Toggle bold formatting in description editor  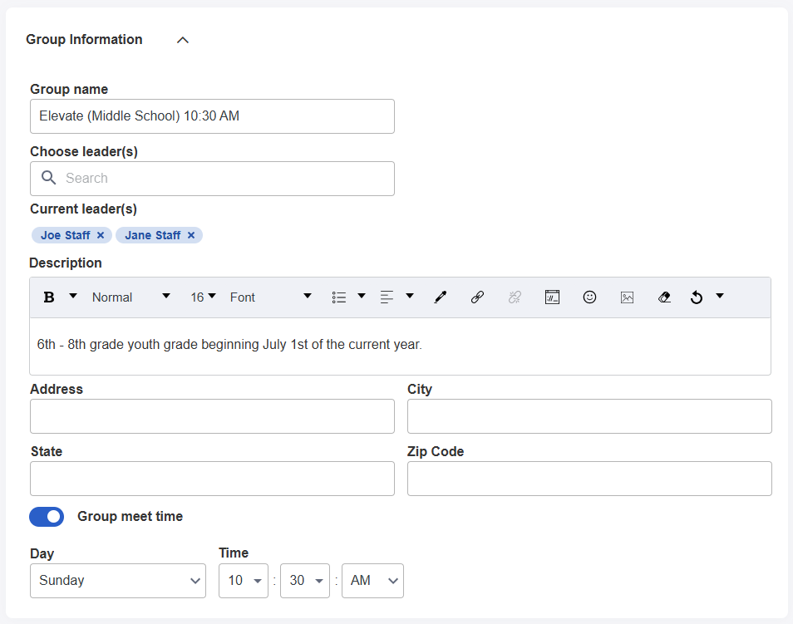pyautogui.click(x=49, y=297)
